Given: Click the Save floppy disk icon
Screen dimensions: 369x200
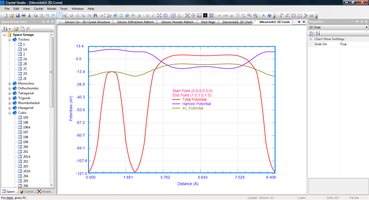Looking at the screenshot, I should click(x=18, y=15).
